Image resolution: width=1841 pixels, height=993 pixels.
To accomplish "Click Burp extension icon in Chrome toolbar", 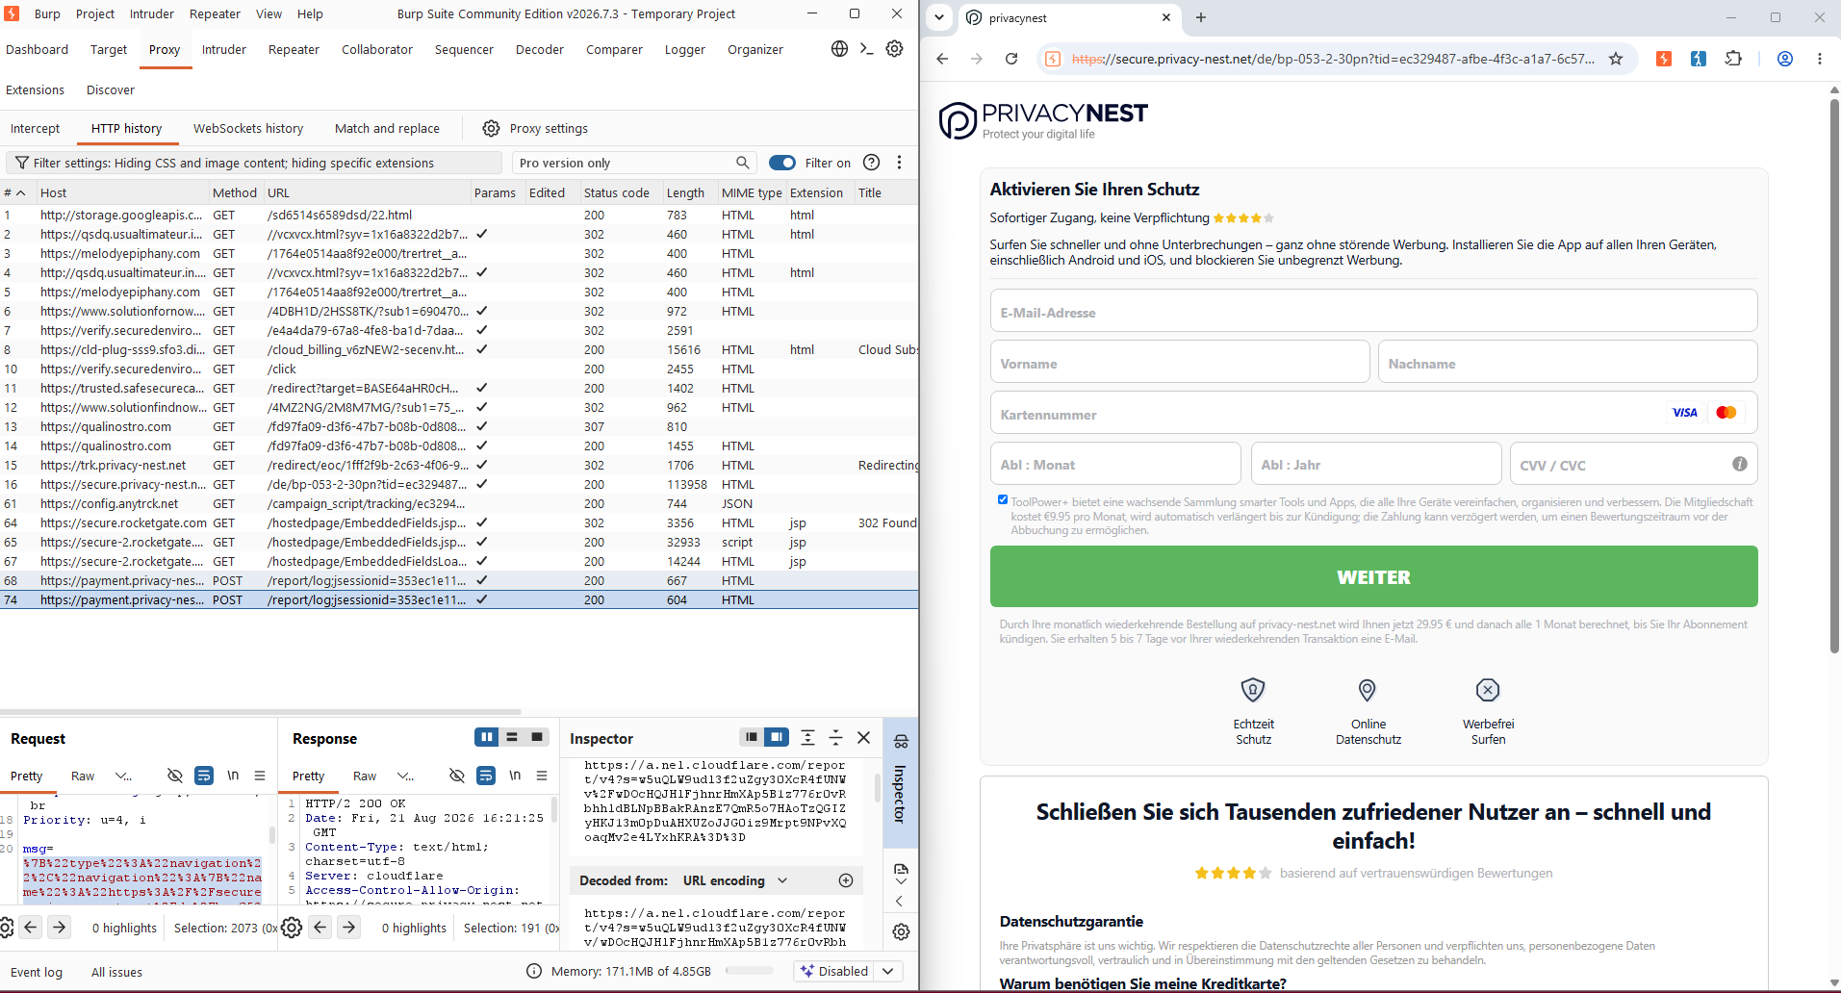I will tap(1664, 59).
